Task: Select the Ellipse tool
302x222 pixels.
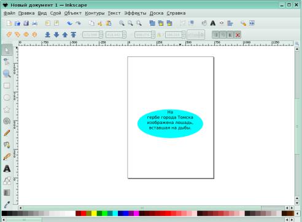Action: 7,98
